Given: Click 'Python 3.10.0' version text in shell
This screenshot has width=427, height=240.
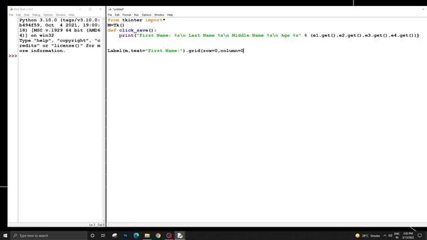Looking at the screenshot, I should pos(38,20).
